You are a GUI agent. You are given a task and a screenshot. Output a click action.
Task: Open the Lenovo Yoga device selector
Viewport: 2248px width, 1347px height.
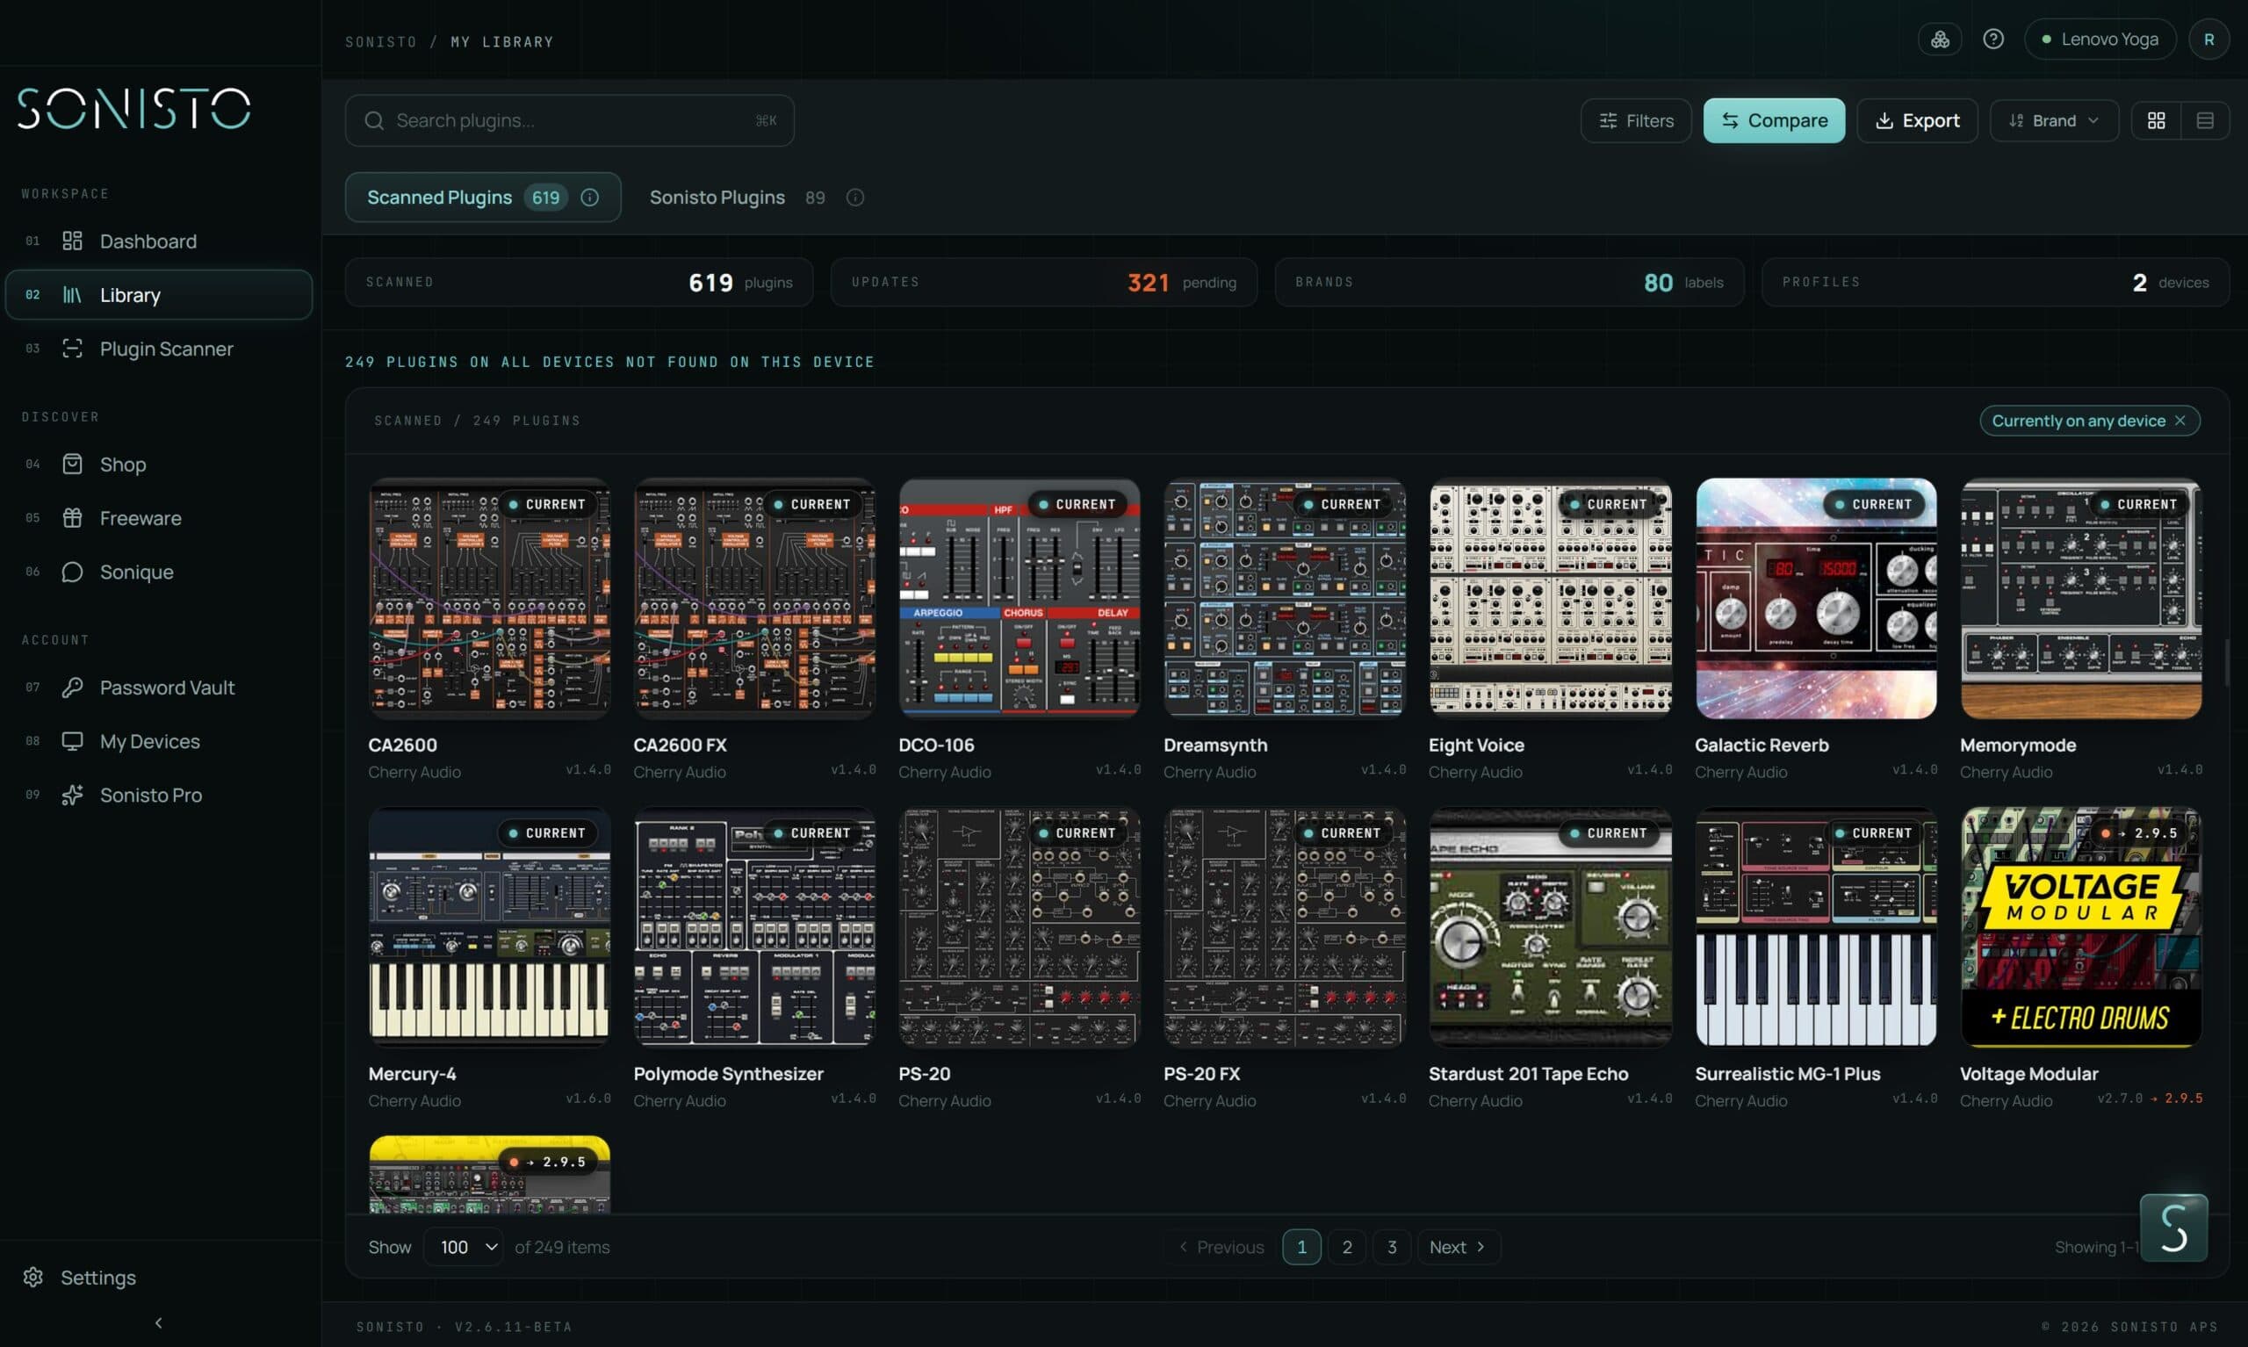tap(2100, 39)
